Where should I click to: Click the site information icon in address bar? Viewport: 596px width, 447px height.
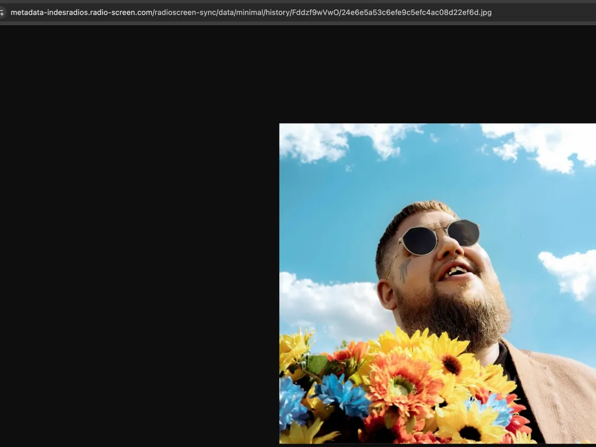2,12
